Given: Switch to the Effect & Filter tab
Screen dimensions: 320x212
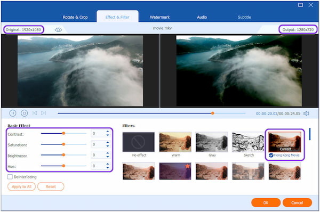Looking at the screenshot, I should pos(117,17).
